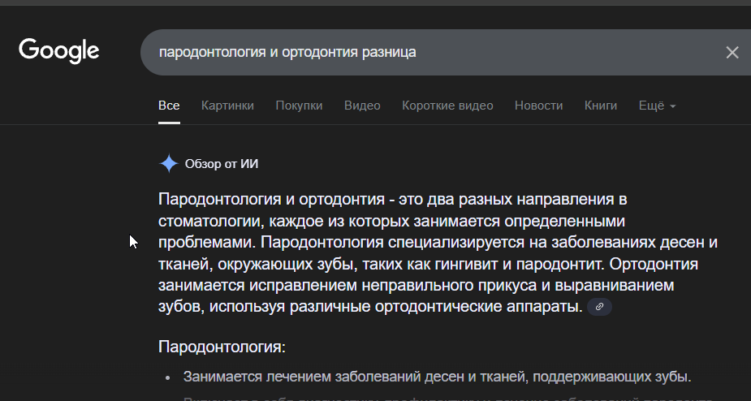751x401 pixels.
Task: Select the Все tab
Action: (x=169, y=106)
